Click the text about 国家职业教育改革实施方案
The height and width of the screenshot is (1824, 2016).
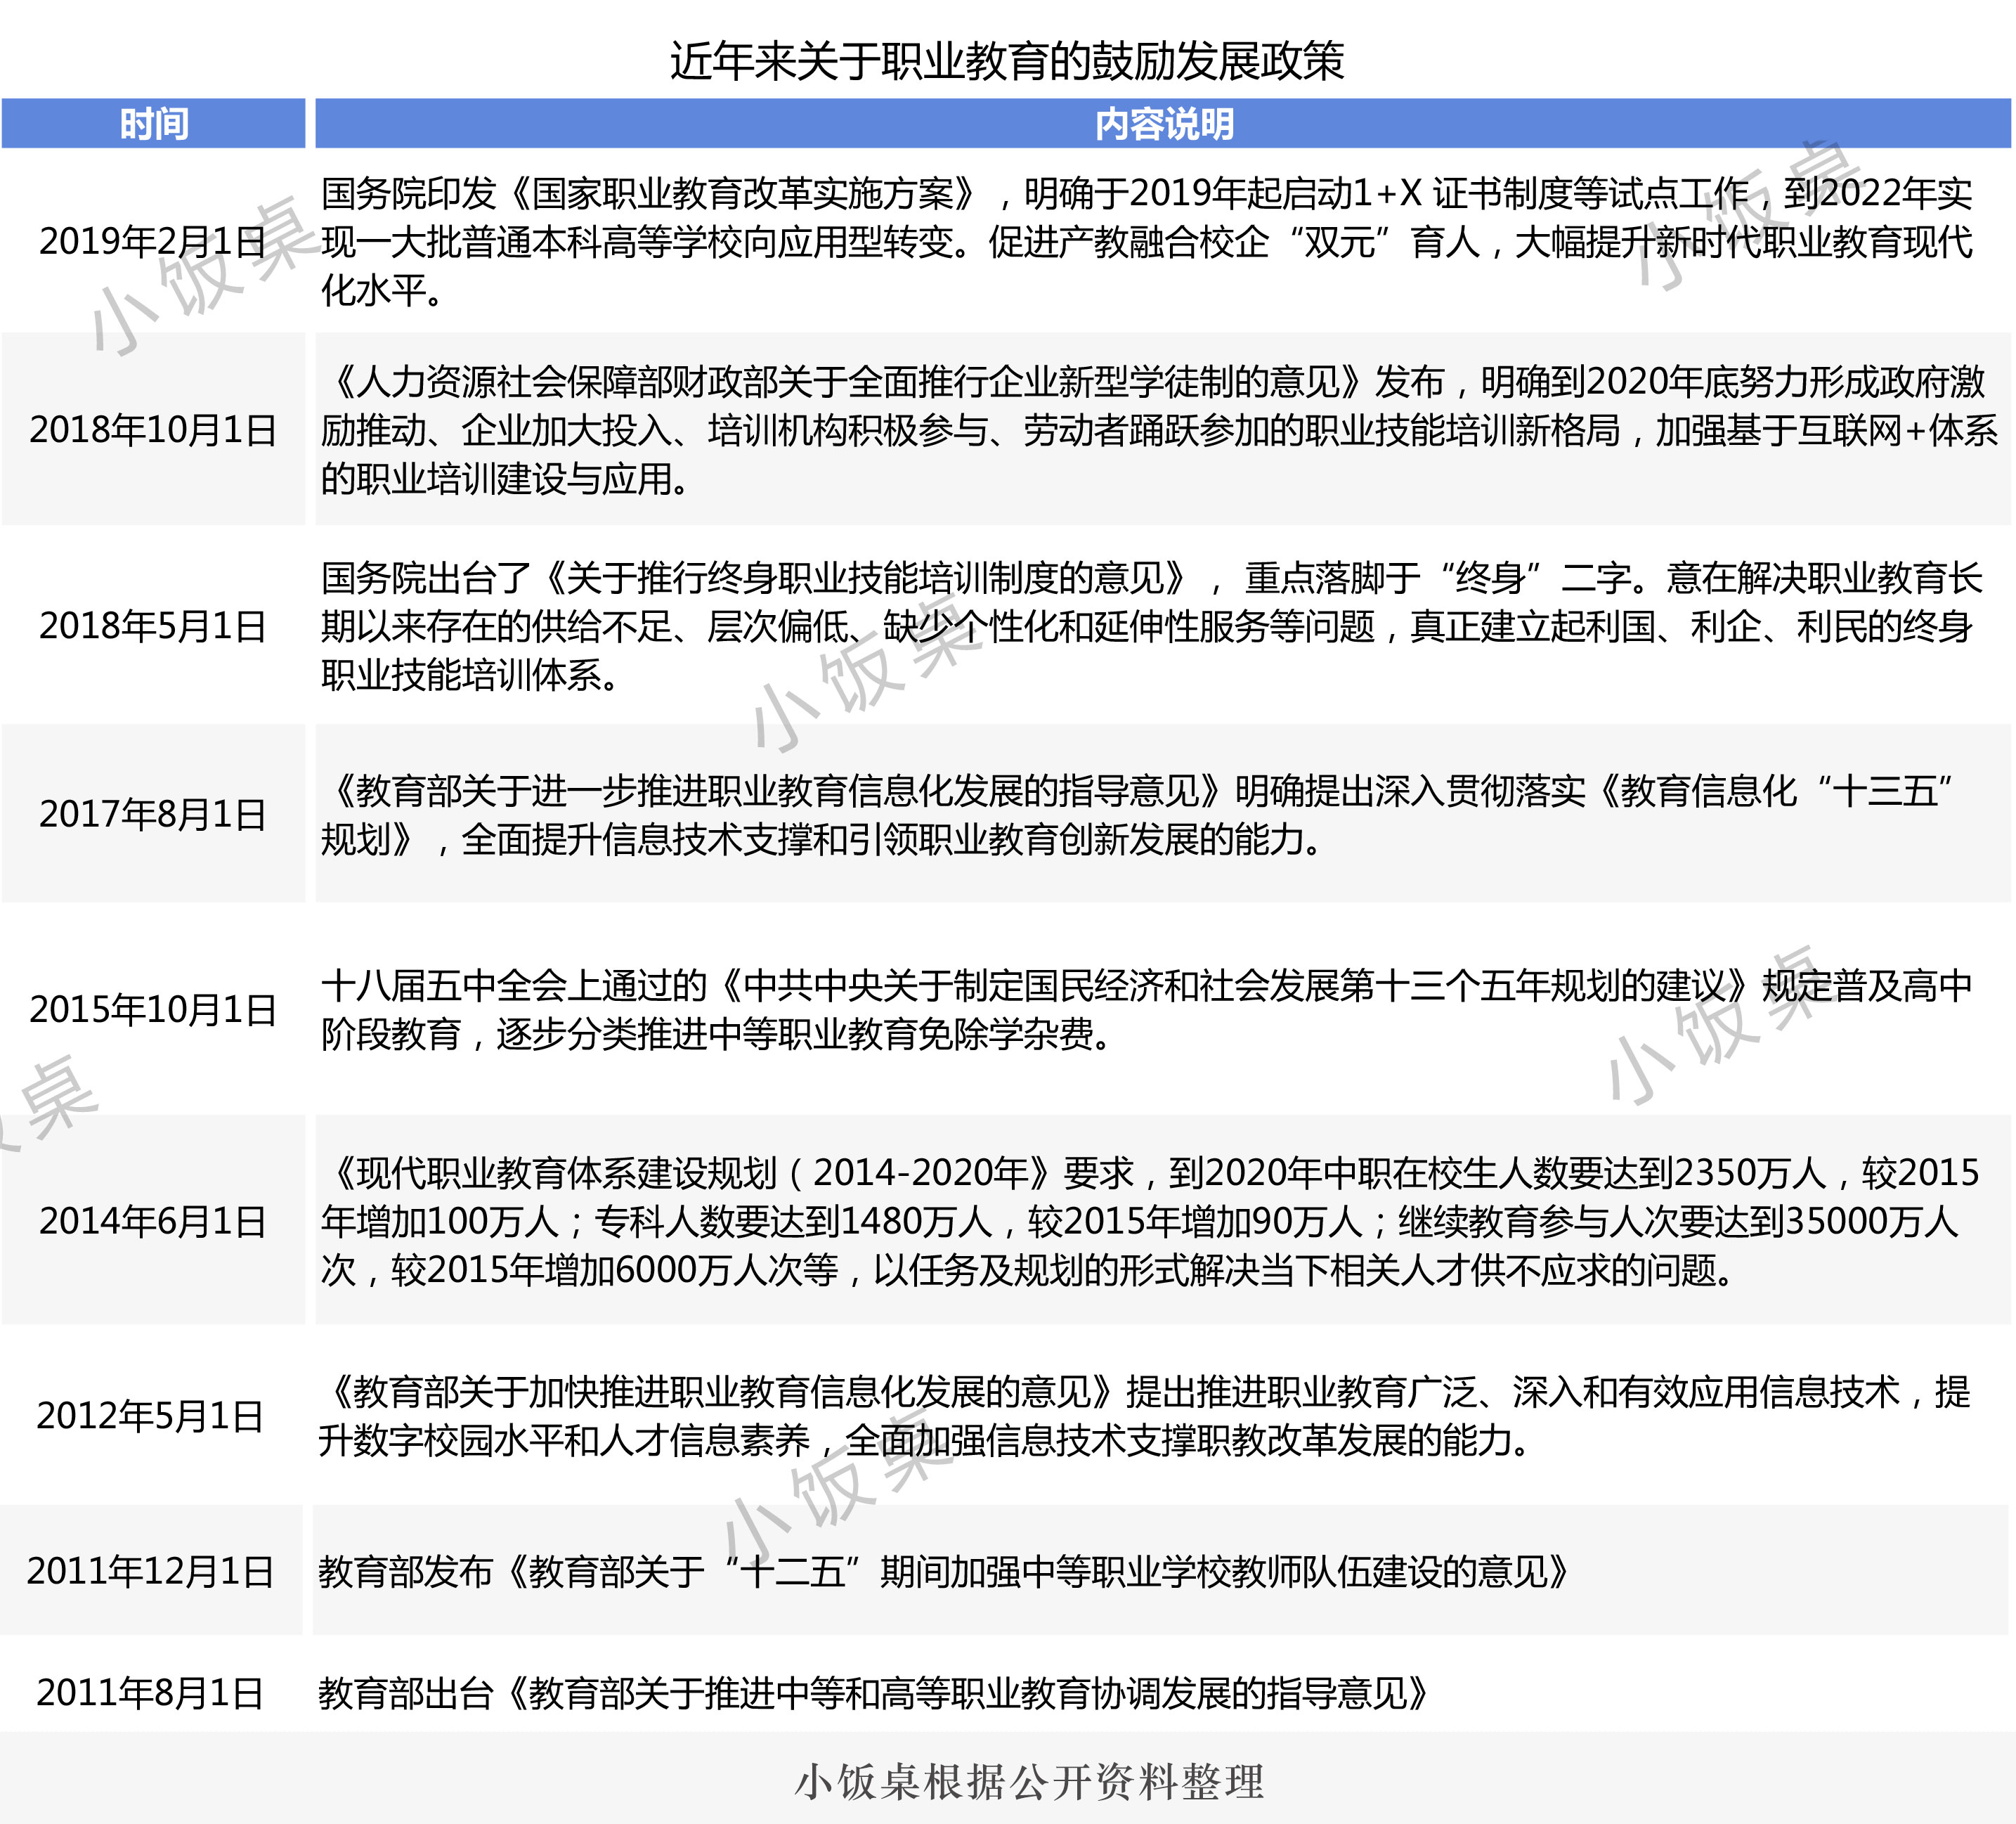(1146, 242)
